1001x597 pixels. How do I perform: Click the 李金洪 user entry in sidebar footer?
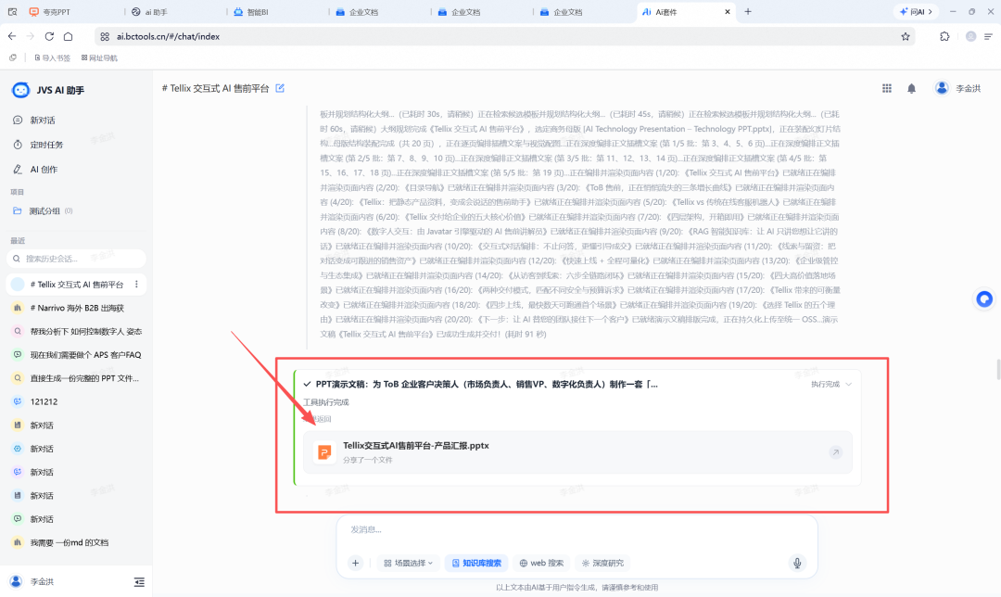tap(32, 581)
